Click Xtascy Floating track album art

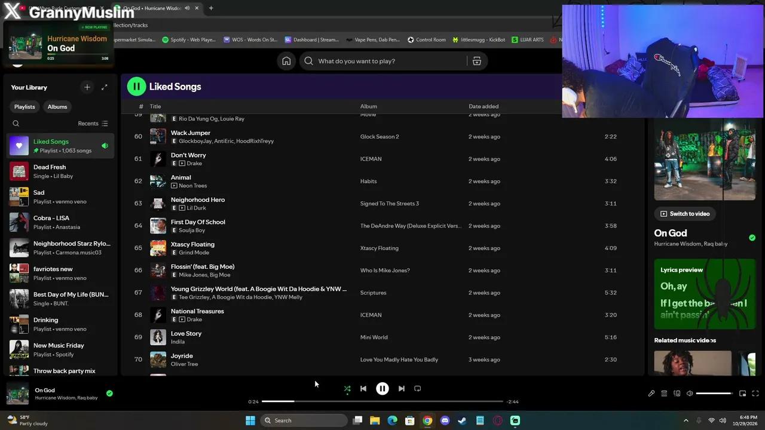coord(158,248)
